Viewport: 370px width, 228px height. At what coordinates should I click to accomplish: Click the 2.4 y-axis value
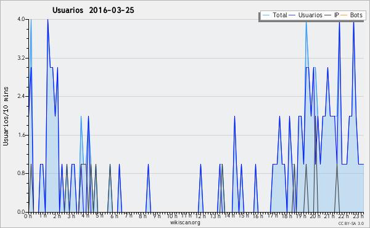click(x=21, y=96)
